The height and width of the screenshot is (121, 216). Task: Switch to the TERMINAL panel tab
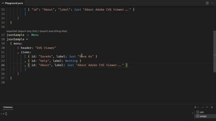pos(8,107)
